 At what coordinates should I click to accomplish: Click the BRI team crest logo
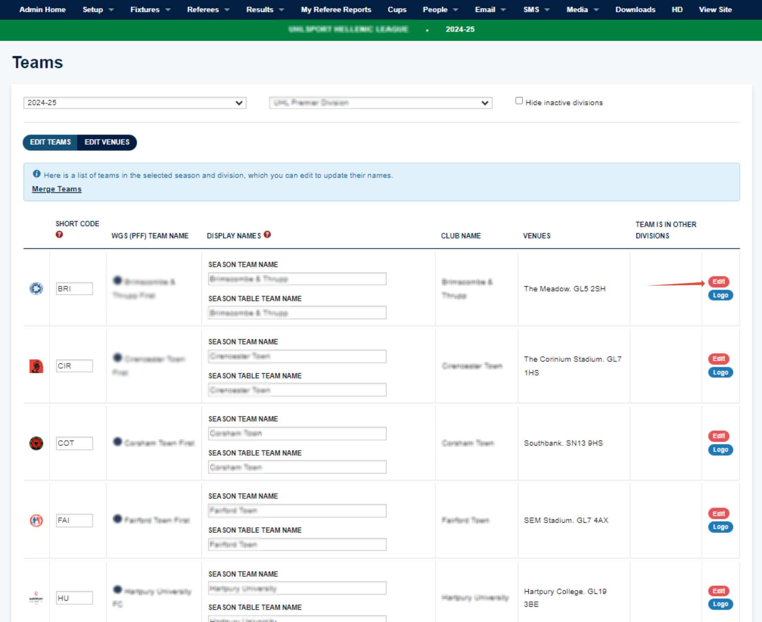tap(36, 289)
